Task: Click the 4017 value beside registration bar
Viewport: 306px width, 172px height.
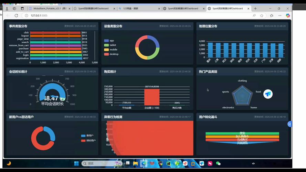Action: [x=85, y=58]
